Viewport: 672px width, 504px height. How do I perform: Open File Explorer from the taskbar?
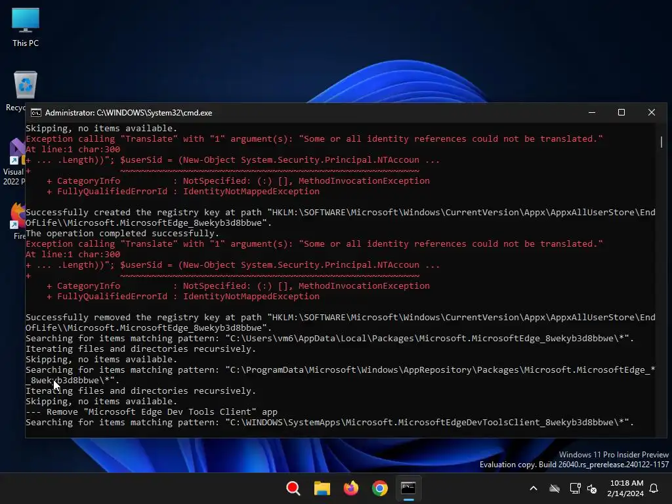click(x=322, y=488)
